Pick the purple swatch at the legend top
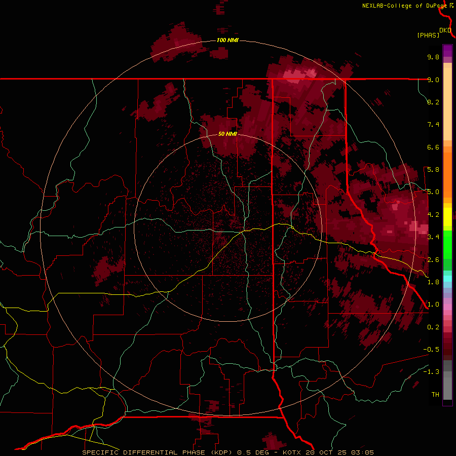This screenshot has width=456, height=456. point(447,51)
